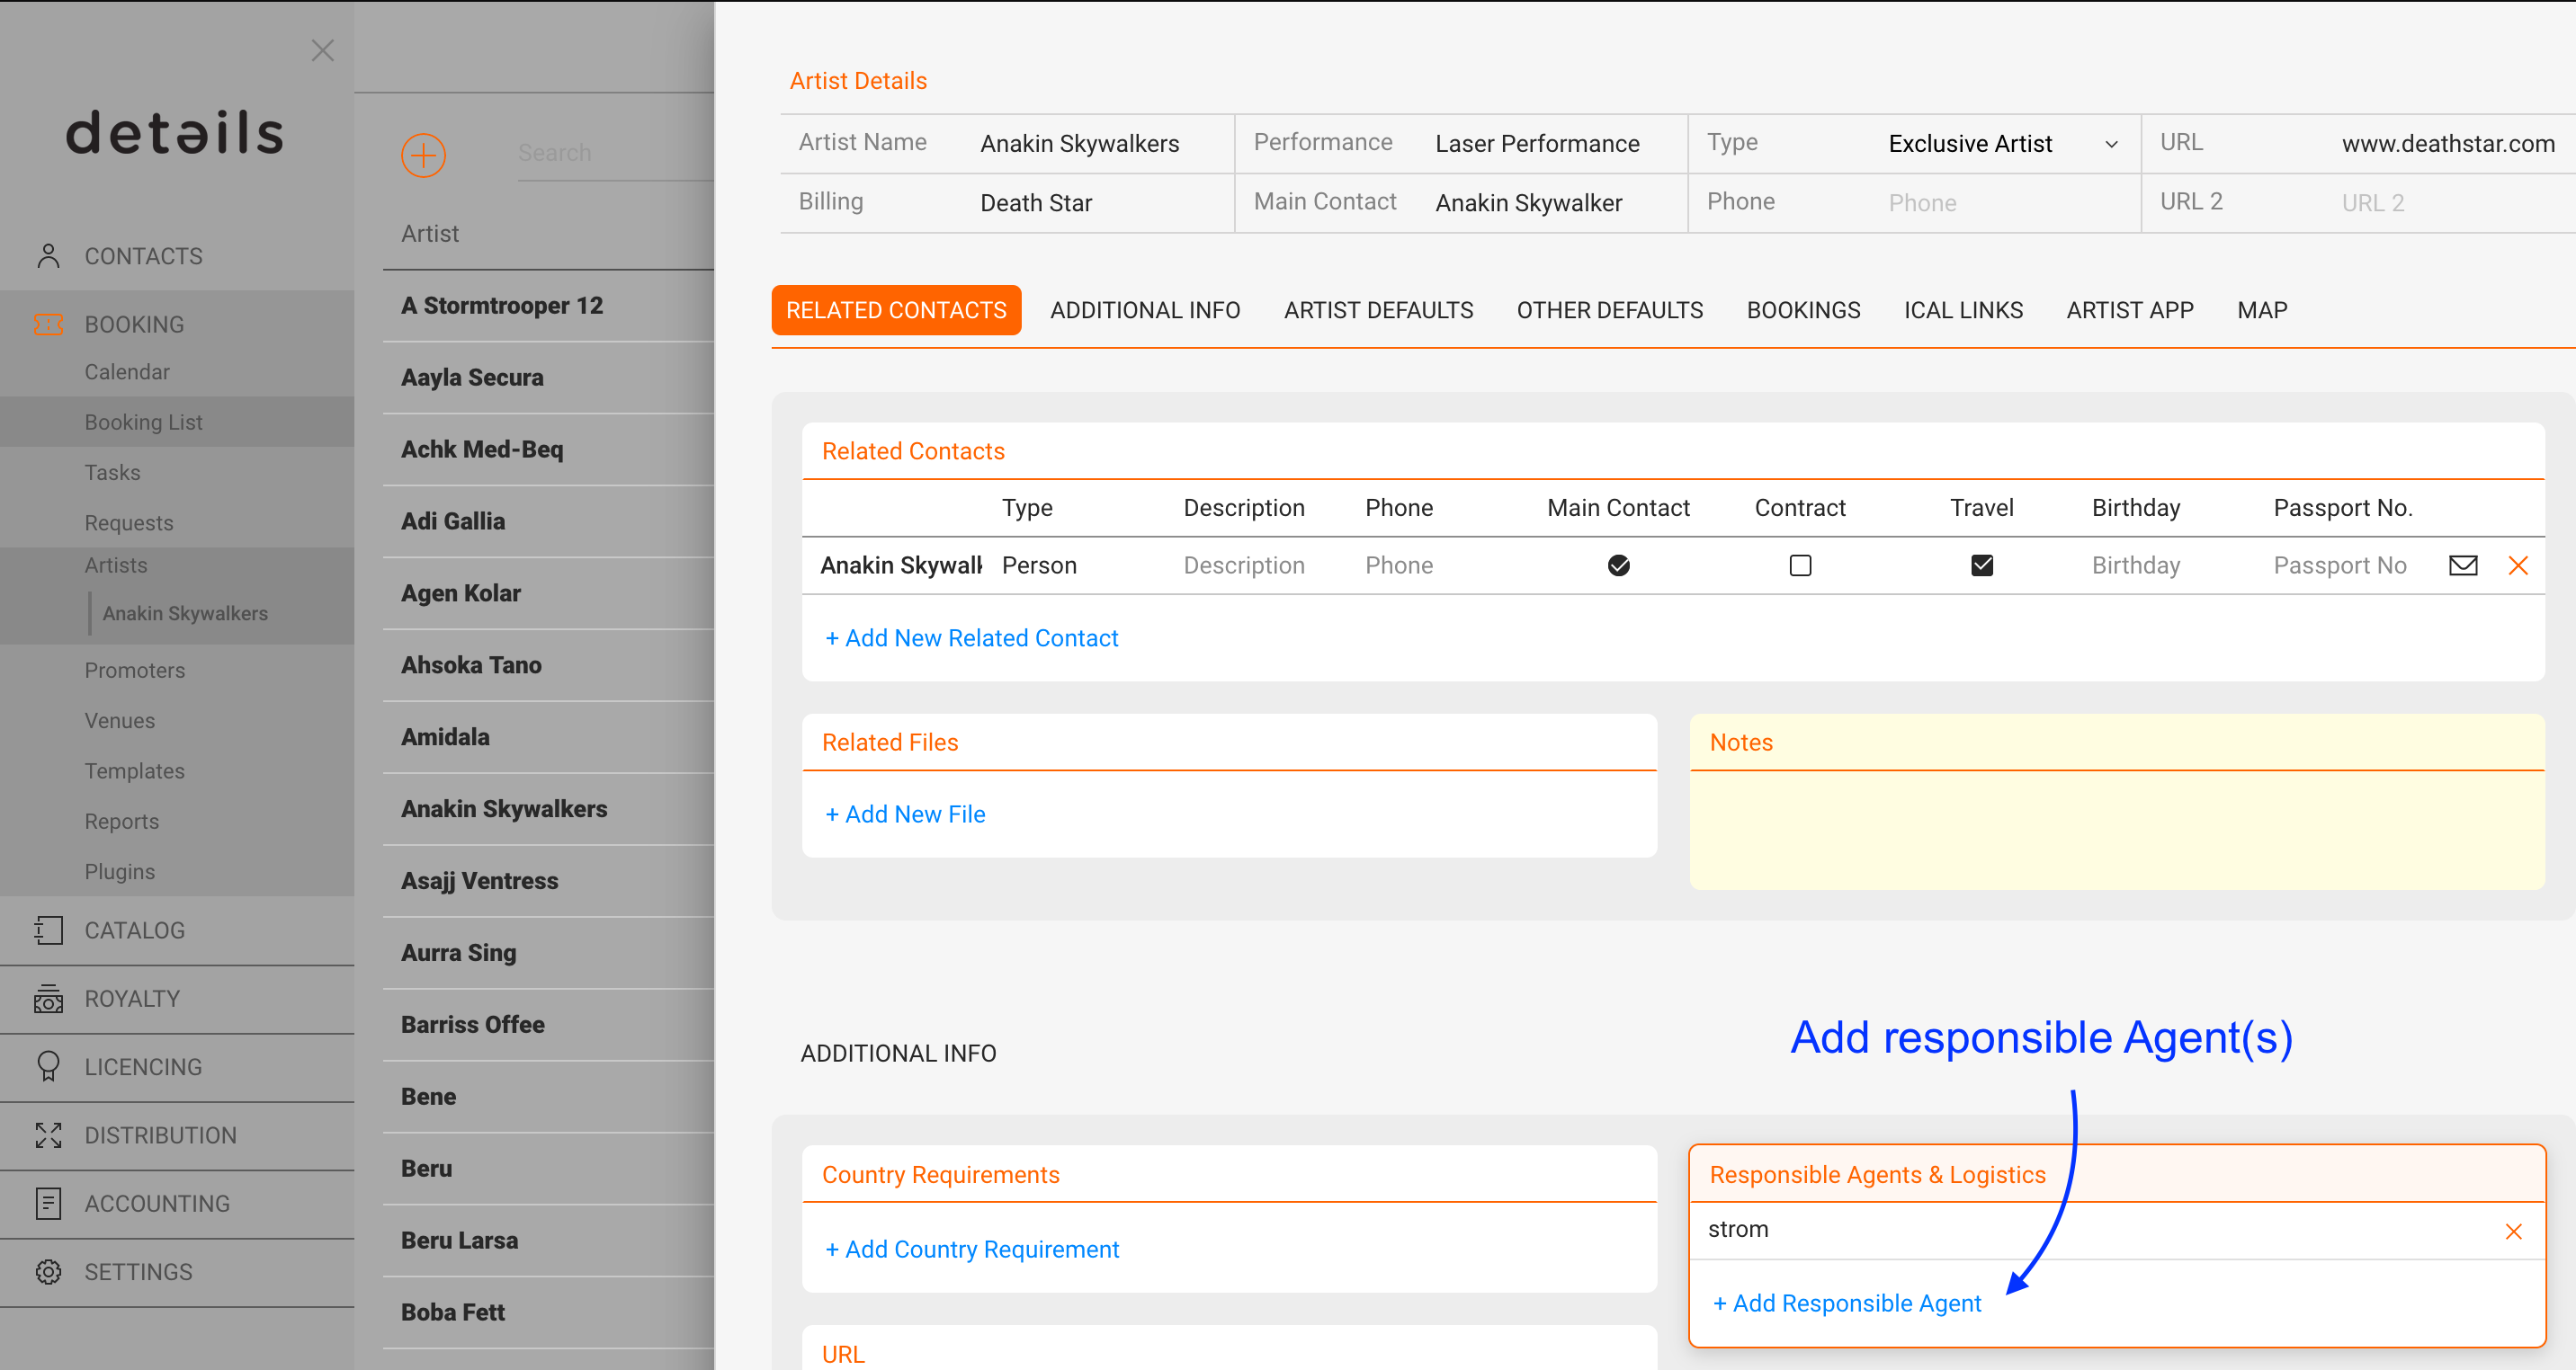This screenshot has width=2576, height=1370.
Task: Open Artists in booking menu
Action: (x=115, y=565)
